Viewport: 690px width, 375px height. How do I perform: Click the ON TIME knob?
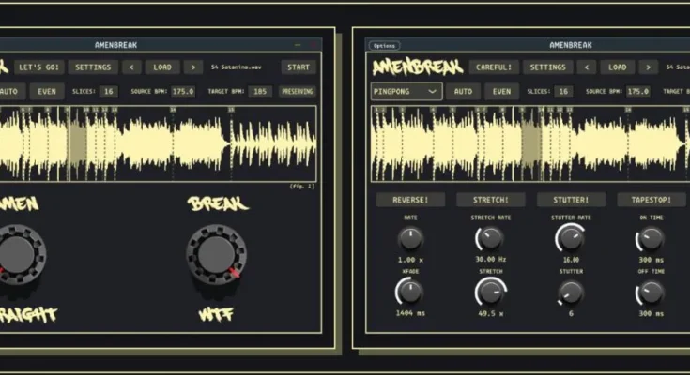[650, 238]
